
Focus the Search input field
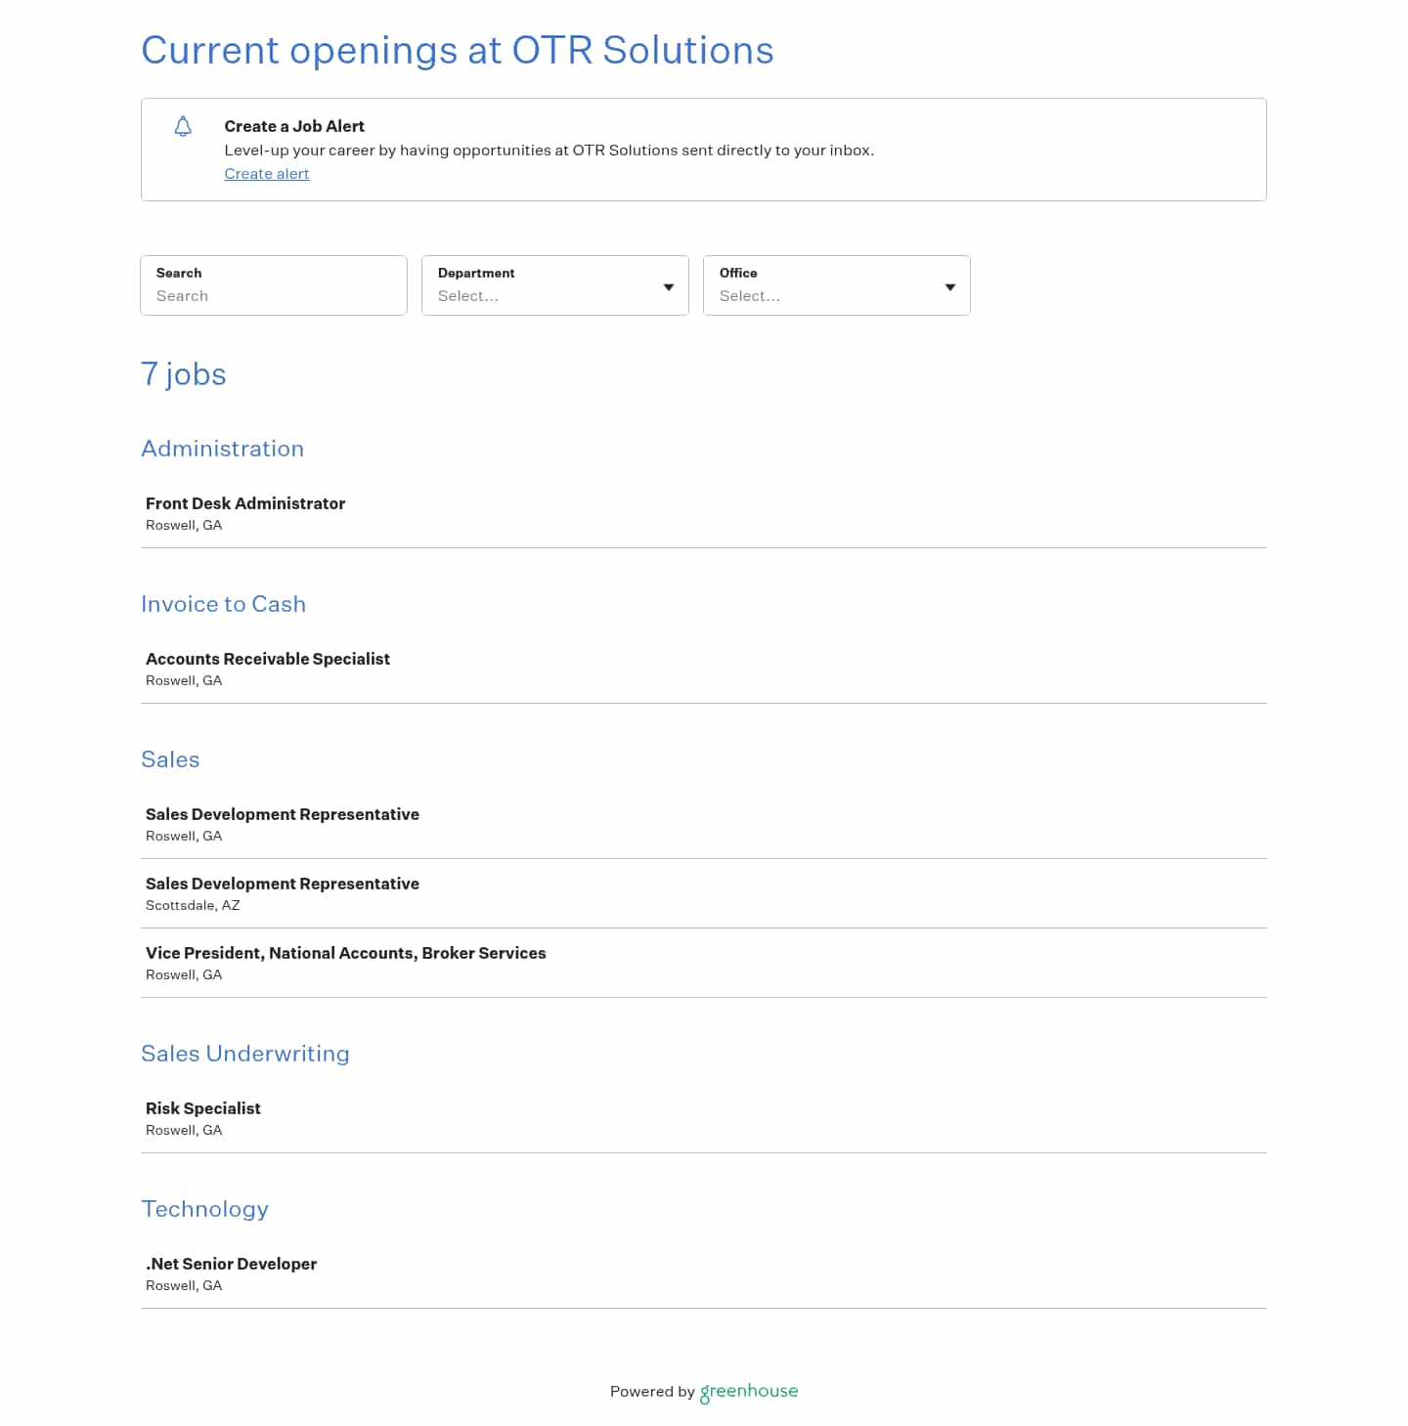pyautogui.click(x=274, y=285)
